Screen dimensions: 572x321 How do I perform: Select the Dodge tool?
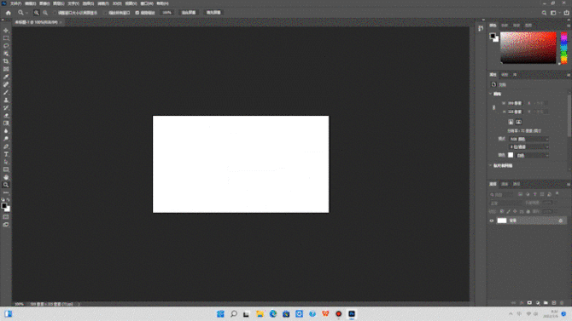(x=6, y=139)
